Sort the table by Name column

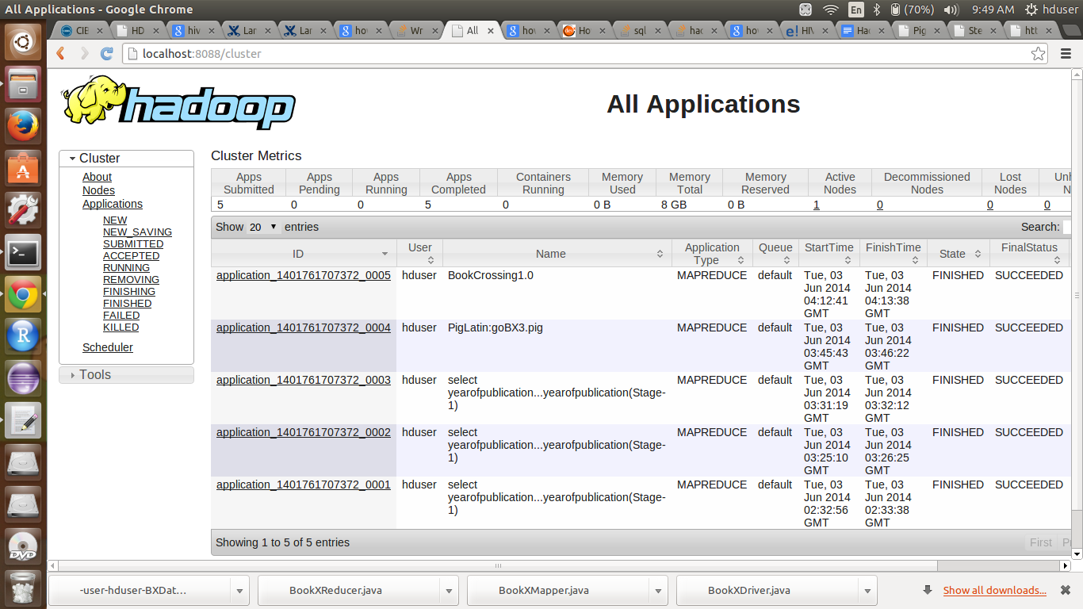(557, 254)
